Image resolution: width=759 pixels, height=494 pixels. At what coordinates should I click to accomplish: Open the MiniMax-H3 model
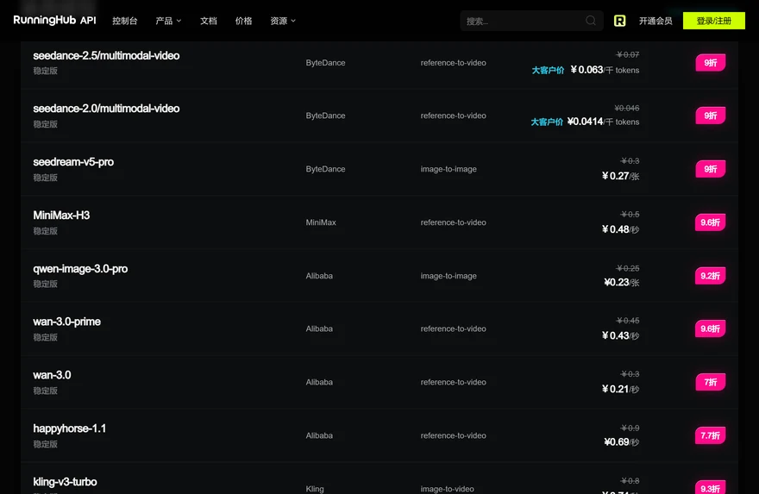[61, 216]
